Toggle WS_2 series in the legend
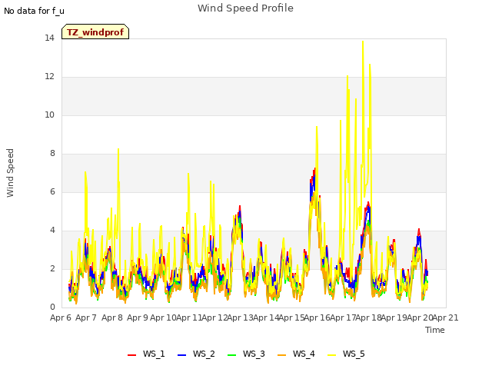The height and width of the screenshot is (369, 492). click(197, 354)
